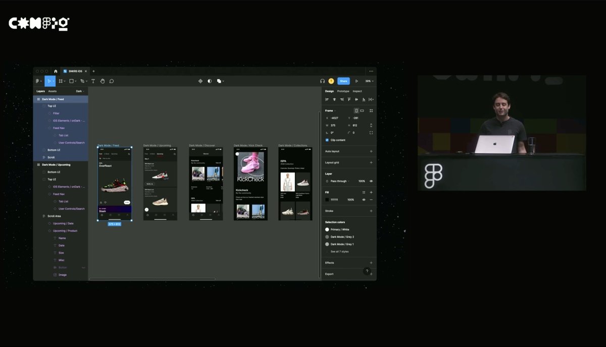Select portrait frame orientation
Viewport: 606px width, 347px height.
356,110
